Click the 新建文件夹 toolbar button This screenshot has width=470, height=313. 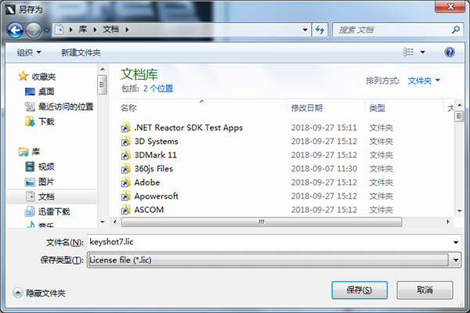[x=81, y=52]
